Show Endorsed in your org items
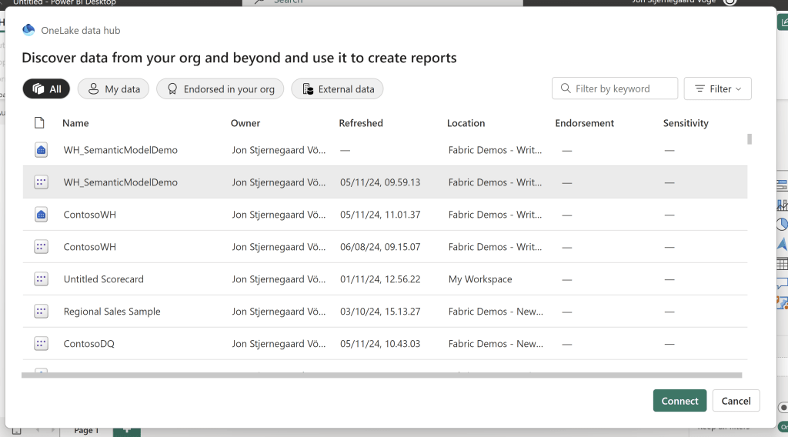The height and width of the screenshot is (437, 788). pos(220,89)
